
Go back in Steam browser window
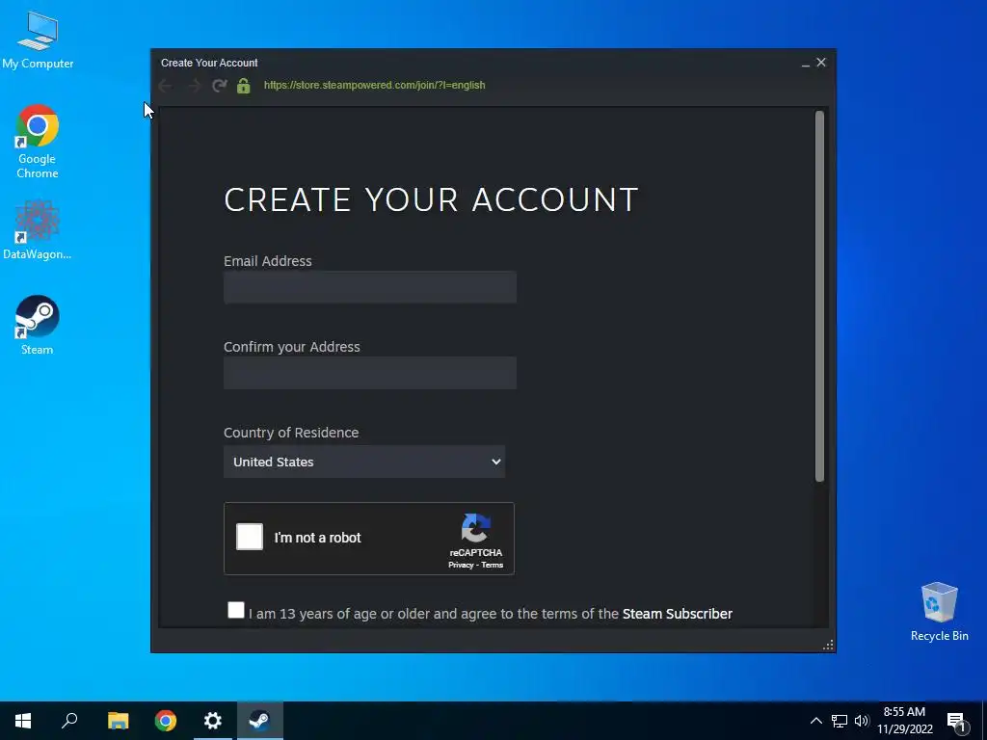(x=166, y=86)
